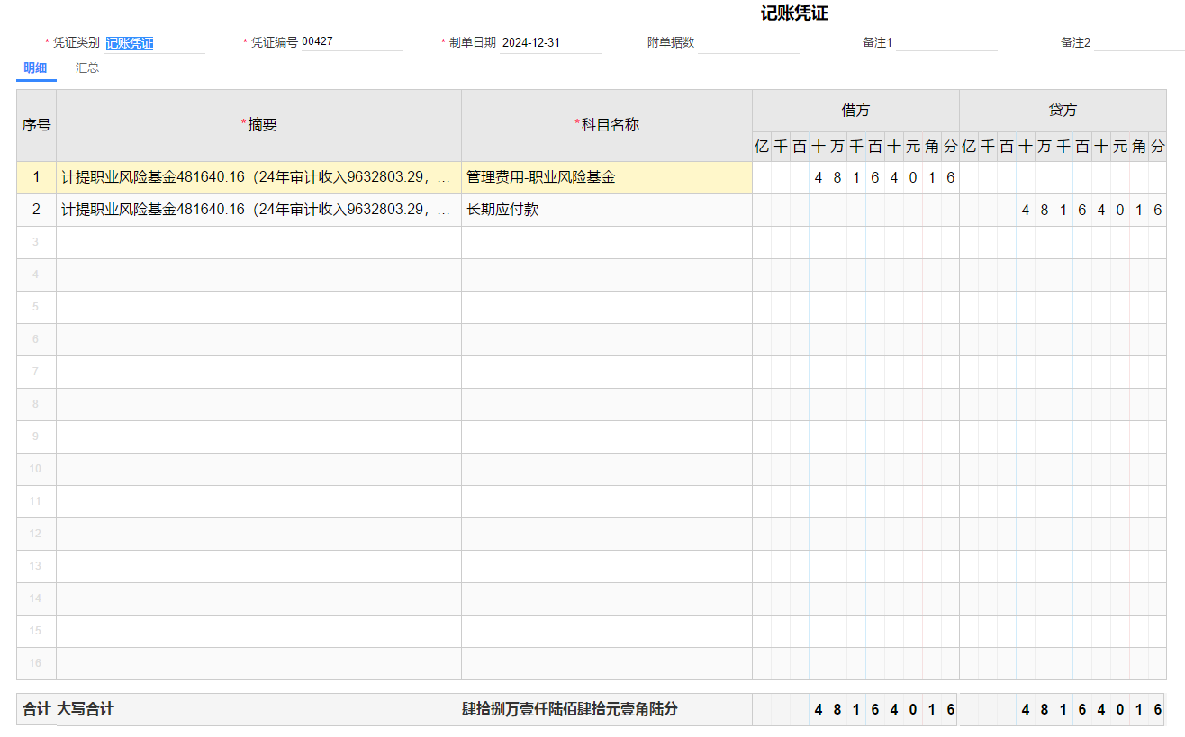Click the 大写合计 total amount text
The image size is (1185, 737).
[x=569, y=709]
